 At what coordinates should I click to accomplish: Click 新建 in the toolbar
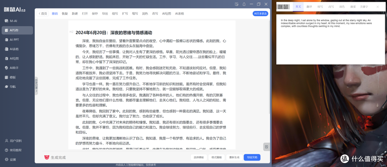click(75, 14)
